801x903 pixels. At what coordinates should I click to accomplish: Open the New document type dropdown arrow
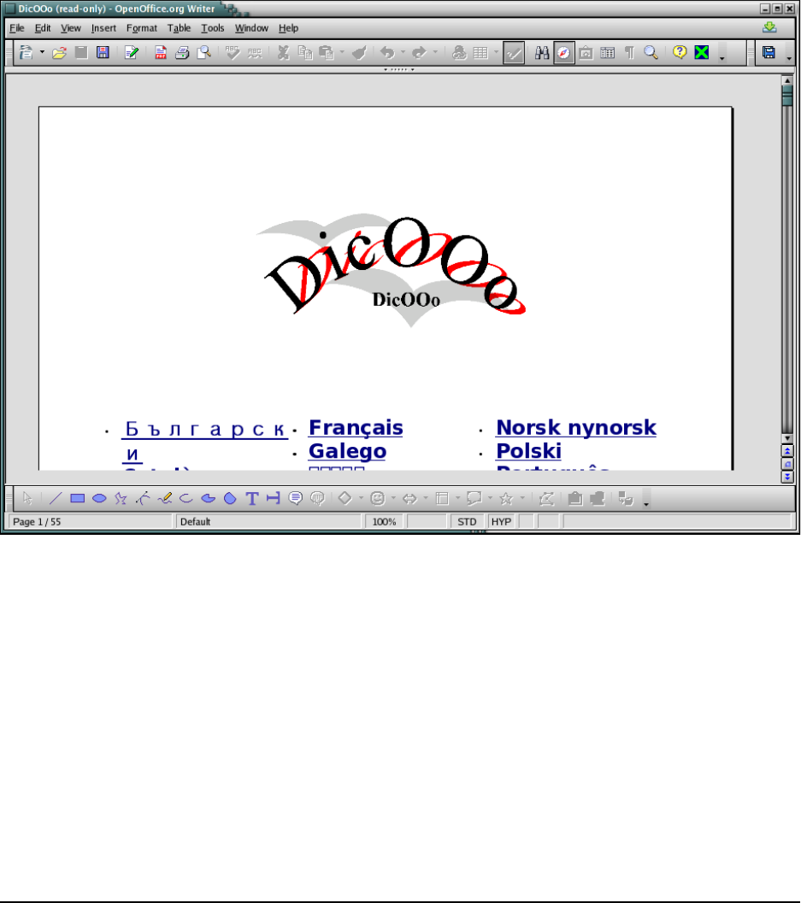point(42,53)
